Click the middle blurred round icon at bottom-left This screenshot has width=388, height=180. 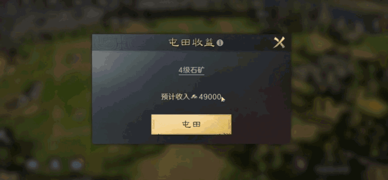point(55,164)
